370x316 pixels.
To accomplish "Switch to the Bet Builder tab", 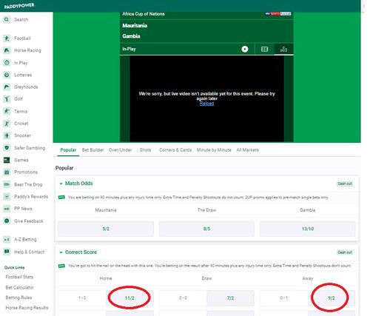I will (92, 150).
